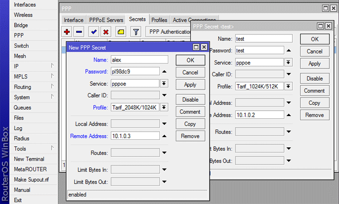Click Apply in PPP Secret test window

click(x=315, y=64)
